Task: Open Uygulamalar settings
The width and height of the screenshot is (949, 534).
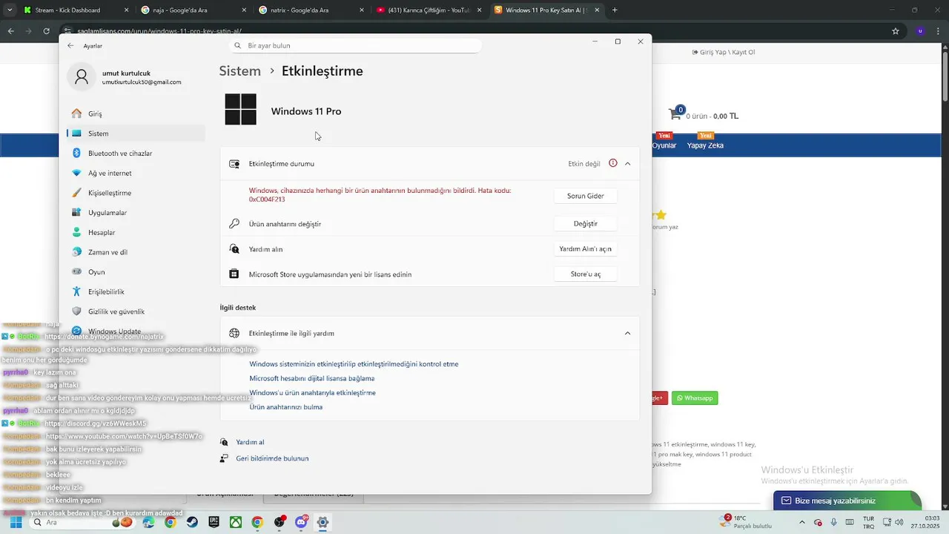Action: point(136,212)
